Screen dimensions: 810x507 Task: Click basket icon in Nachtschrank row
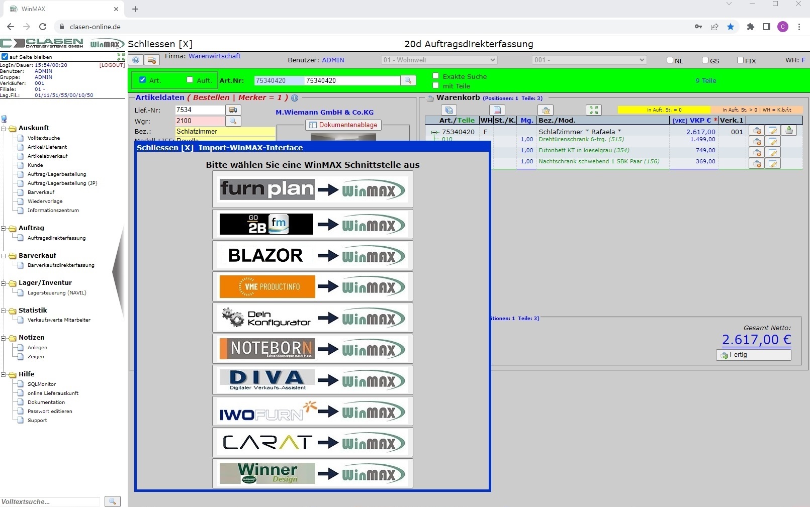click(x=757, y=163)
